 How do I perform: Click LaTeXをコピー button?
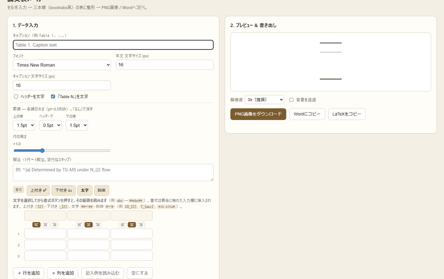click(x=347, y=114)
